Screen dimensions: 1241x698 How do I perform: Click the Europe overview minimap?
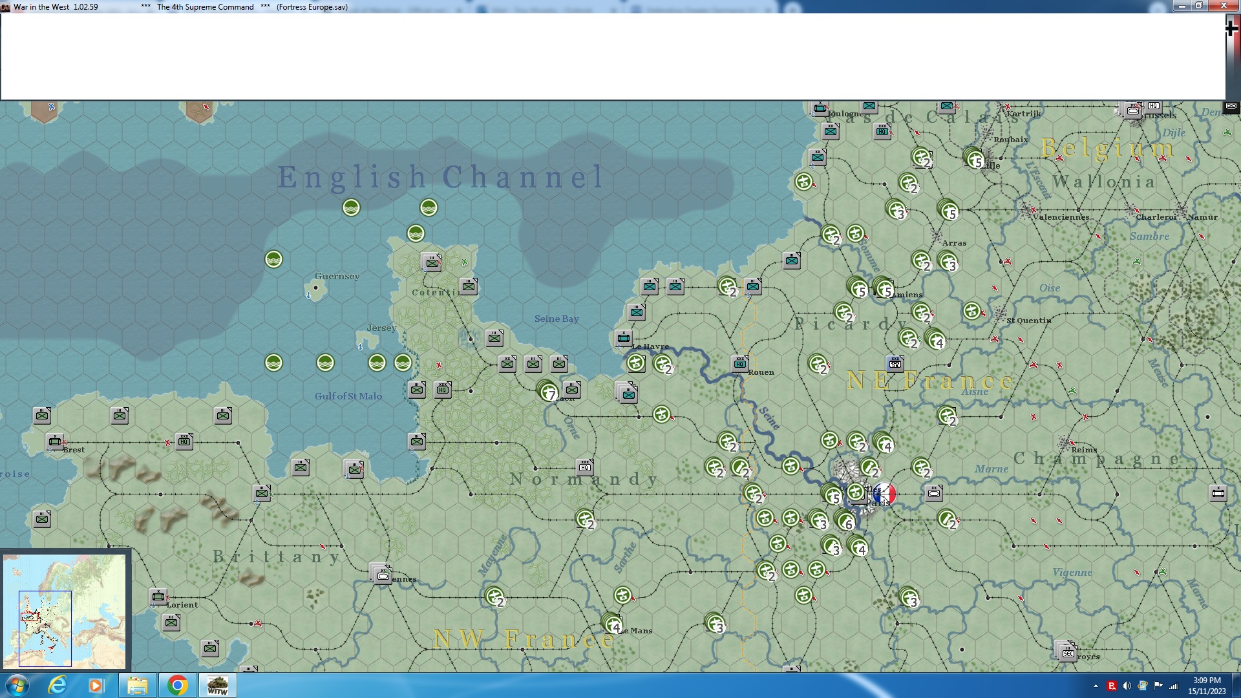(65, 611)
